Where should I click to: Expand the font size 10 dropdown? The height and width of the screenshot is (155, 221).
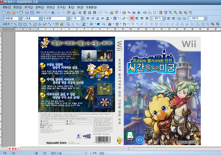(x=83, y=18)
